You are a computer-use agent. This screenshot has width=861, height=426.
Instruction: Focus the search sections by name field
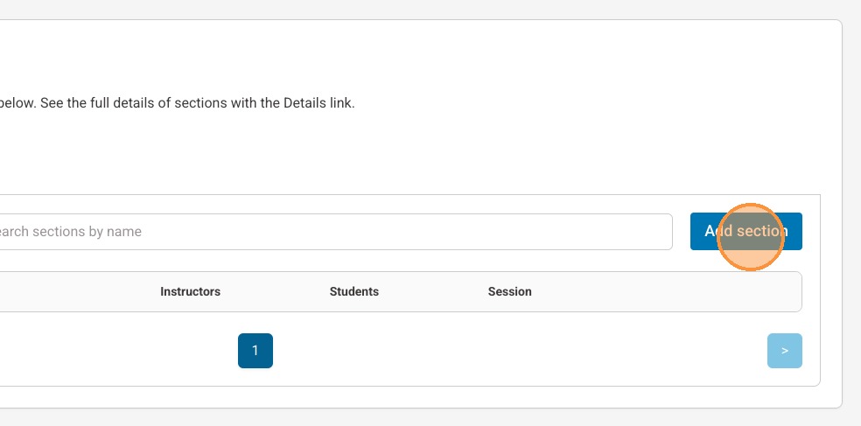click(x=332, y=232)
